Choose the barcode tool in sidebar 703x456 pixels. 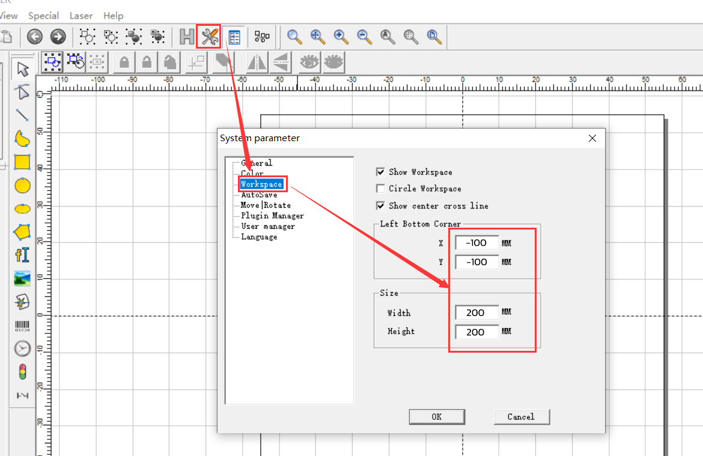tap(22, 326)
